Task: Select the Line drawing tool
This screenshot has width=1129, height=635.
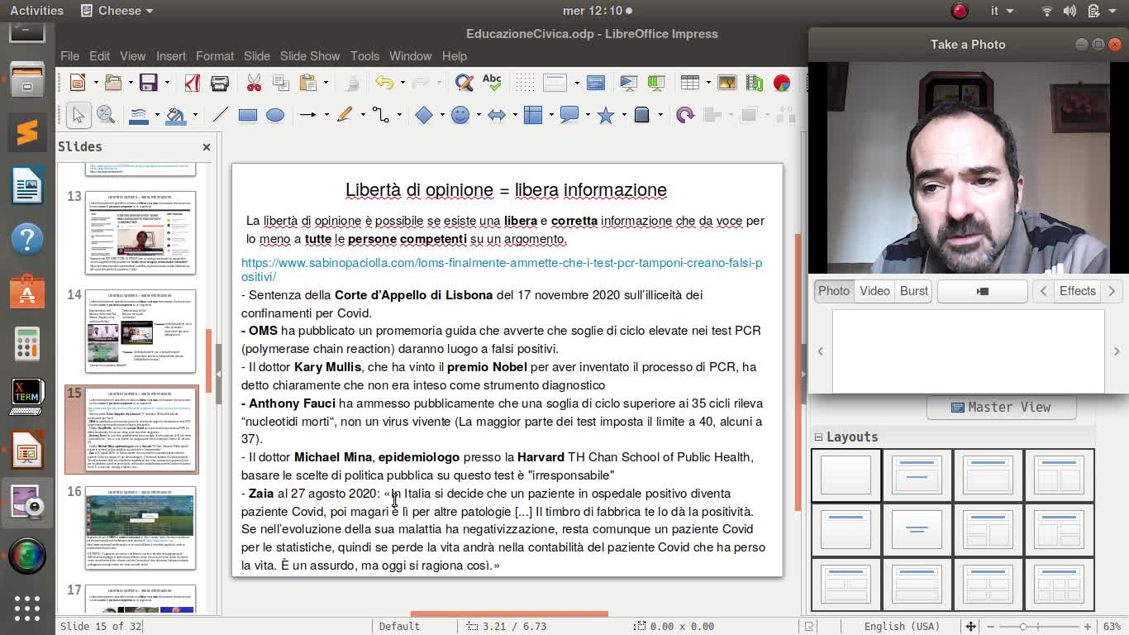Action: 221,115
